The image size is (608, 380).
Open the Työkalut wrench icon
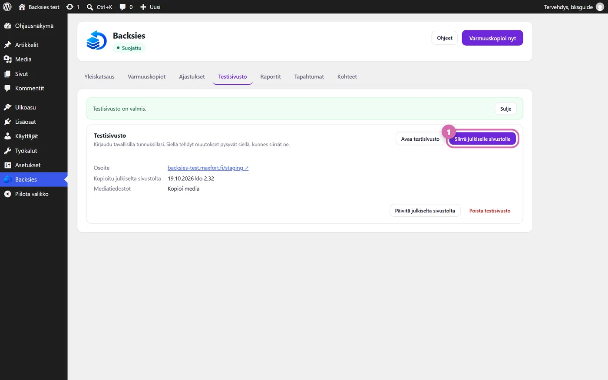(x=7, y=151)
